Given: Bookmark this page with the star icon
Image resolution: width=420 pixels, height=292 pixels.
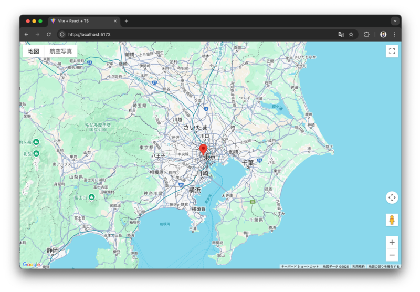Looking at the screenshot, I should [351, 34].
